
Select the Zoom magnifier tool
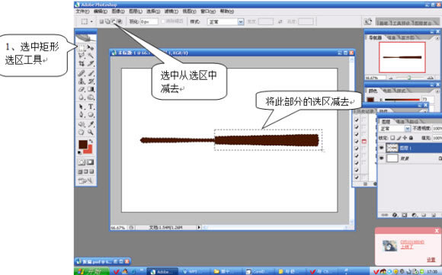pyautogui.click(x=91, y=132)
